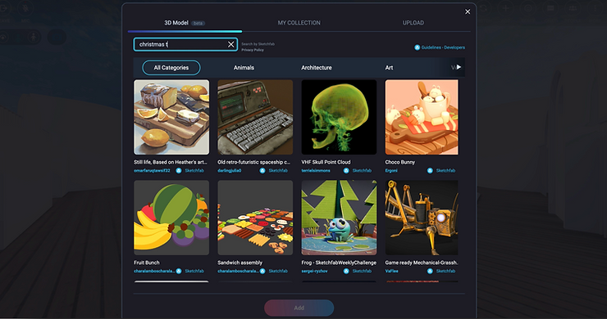Click the Sketchfab icon under Old retro-futuristic spaceship
Image resolution: width=607 pixels, height=319 pixels.
click(x=262, y=171)
